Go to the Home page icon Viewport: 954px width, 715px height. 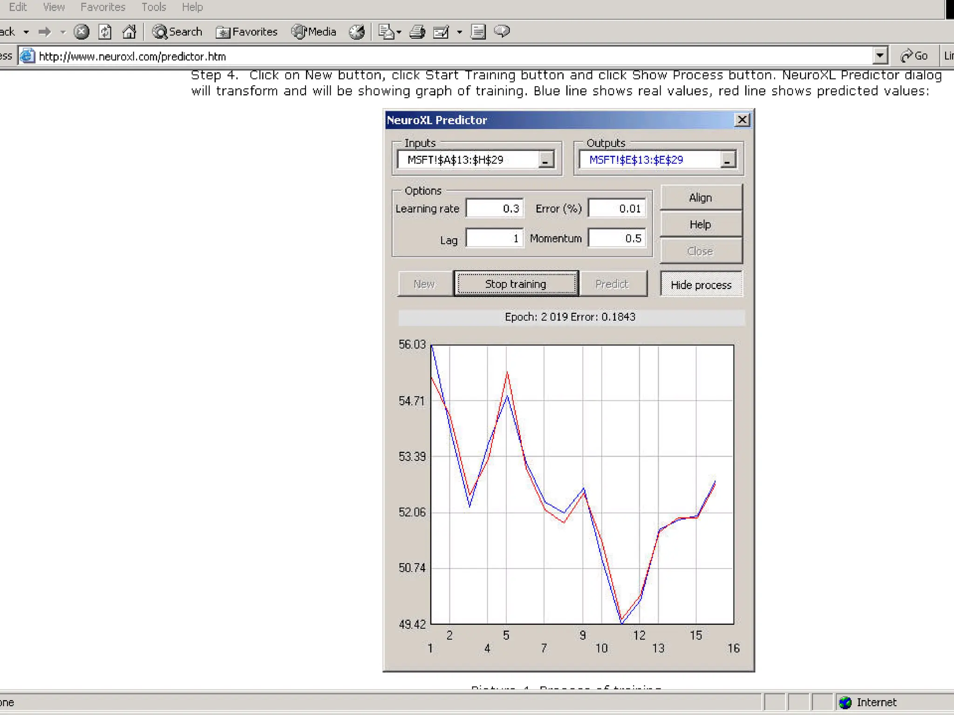[129, 32]
